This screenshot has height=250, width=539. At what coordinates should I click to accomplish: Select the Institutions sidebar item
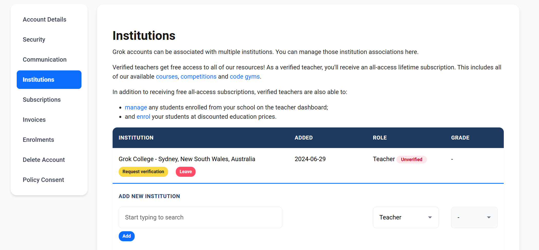pyautogui.click(x=49, y=80)
